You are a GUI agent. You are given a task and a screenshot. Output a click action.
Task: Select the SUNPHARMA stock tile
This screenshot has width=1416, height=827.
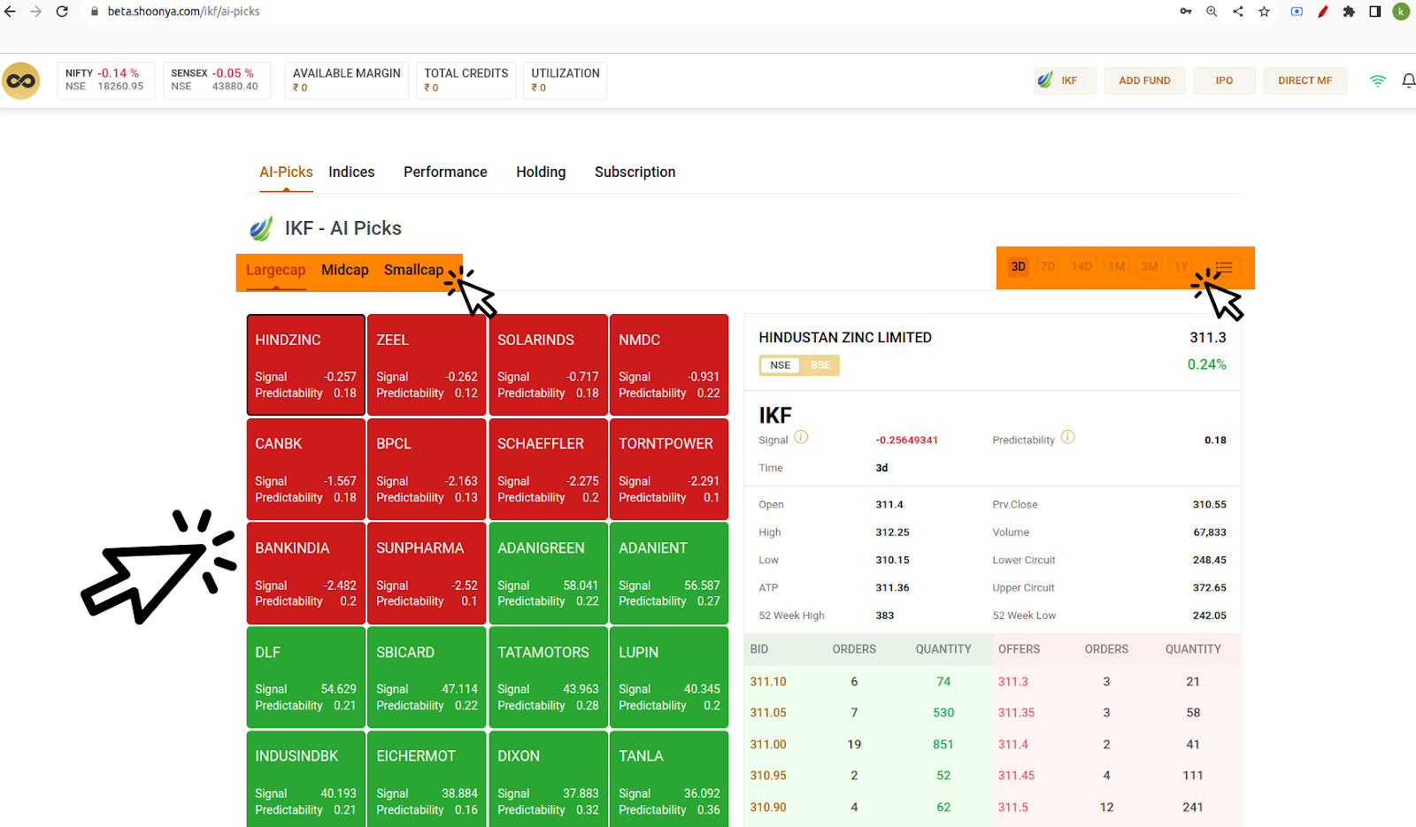coord(427,573)
